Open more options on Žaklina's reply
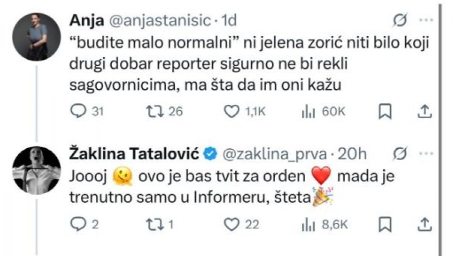Image resolution: width=453 pixels, height=256 pixels. pyautogui.click(x=424, y=155)
